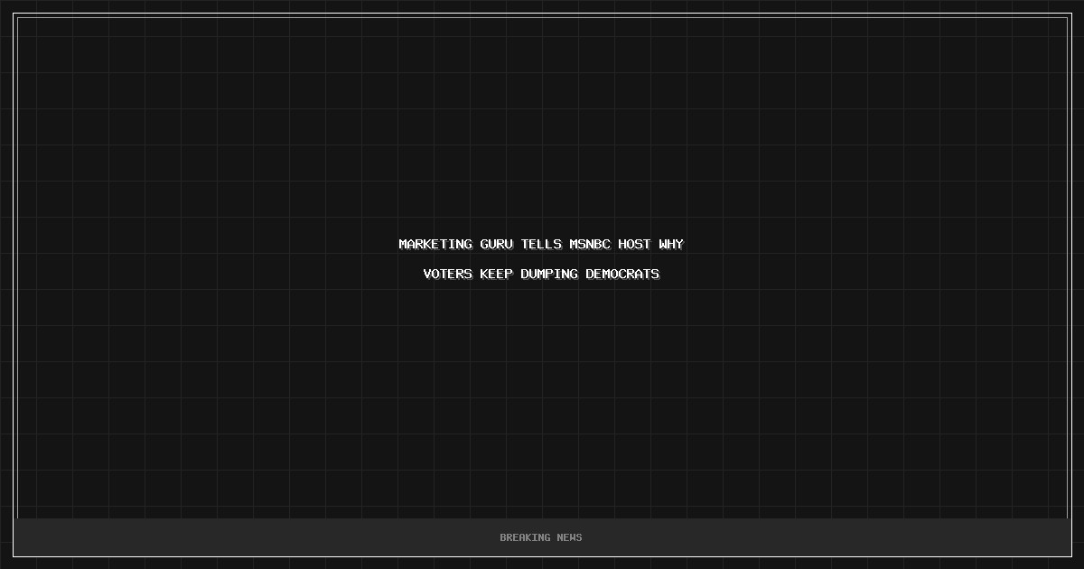This screenshot has height=569, width=1084.
Task: Click the BREAKING NEWS label
Action: click(x=541, y=537)
